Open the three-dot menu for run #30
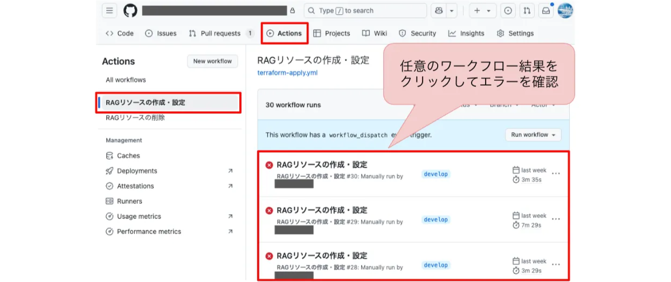Viewport: 671px width, 282px height. click(556, 174)
